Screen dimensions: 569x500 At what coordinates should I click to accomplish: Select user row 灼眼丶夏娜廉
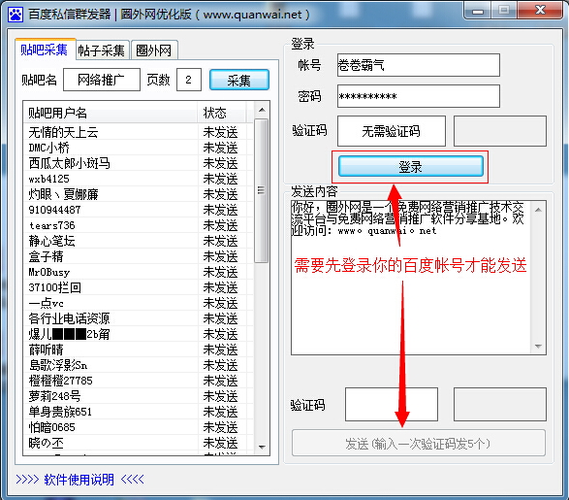(138, 194)
